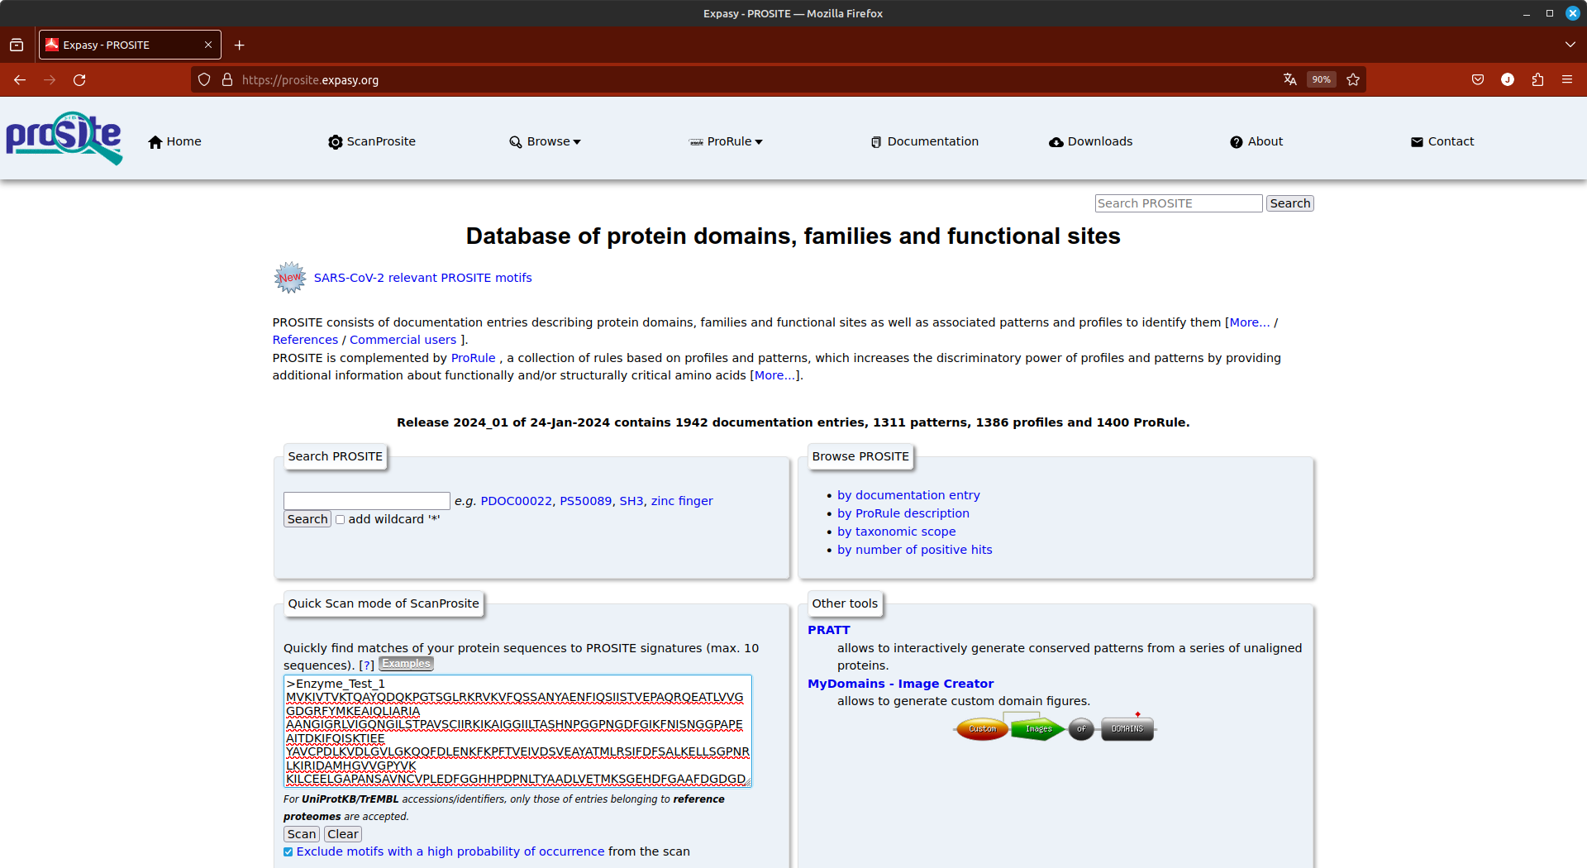
Task: Open the PRATT tool link
Action: click(828, 630)
